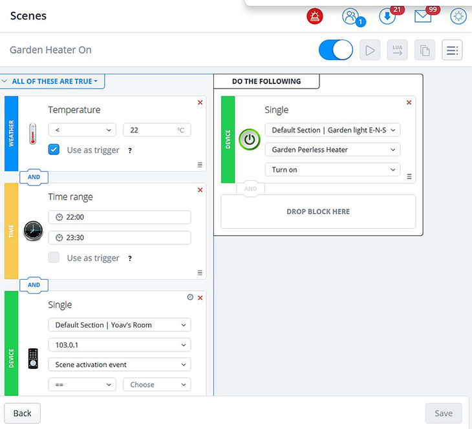Remove the Time range condition block
This screenshot has height=429, width=472.
(x=200, y=190)
